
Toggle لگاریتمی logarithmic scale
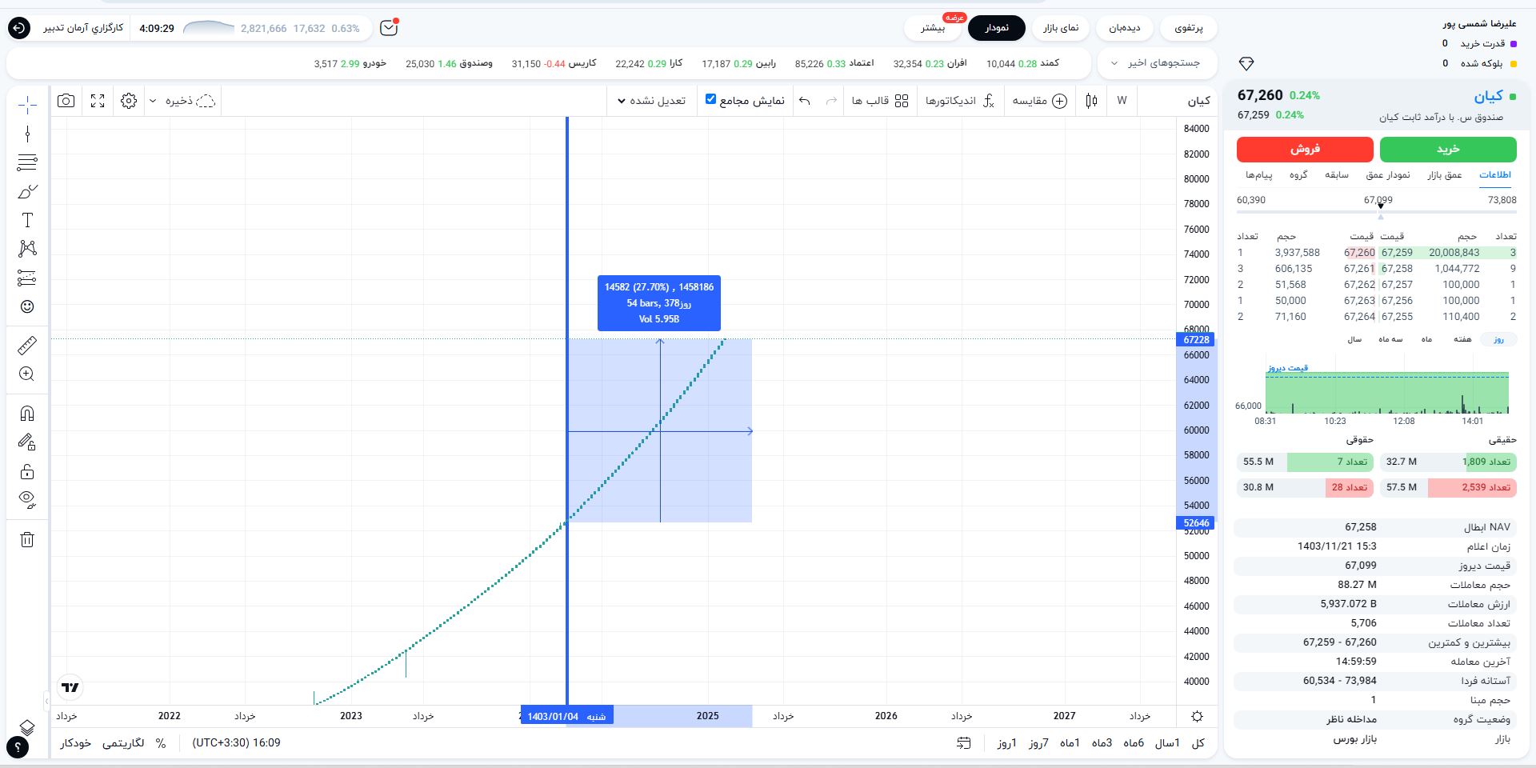[123, 743]
